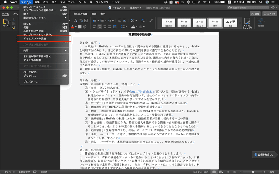Apply Character Shading icon
This screenshot has height=174, width=279.
coord(80,27)
